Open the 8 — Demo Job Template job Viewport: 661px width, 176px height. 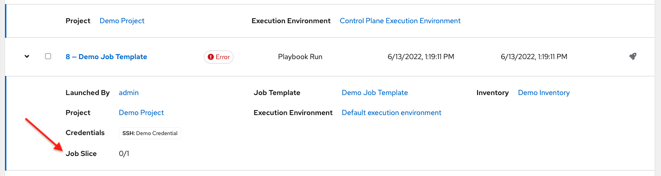pyautogui.click(x=106, y=57)
